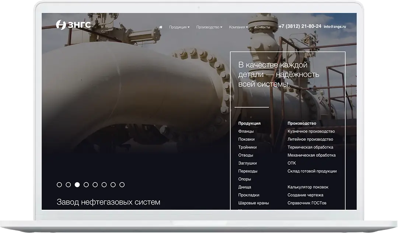The height and width of the screenshot is (233, 398).
Task: Open the Опоры product link
Action: click(x=245, y=179)
